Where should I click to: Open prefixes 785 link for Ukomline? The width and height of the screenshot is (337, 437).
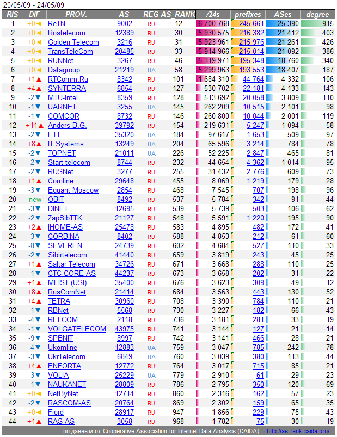[258, 348]
